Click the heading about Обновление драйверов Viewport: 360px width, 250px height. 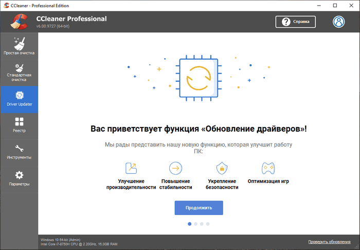point(199,129)
